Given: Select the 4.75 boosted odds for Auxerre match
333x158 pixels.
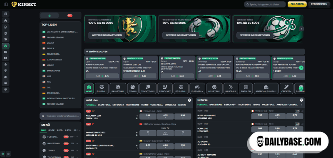Looking at the screenshot, I should click(102, 76).
